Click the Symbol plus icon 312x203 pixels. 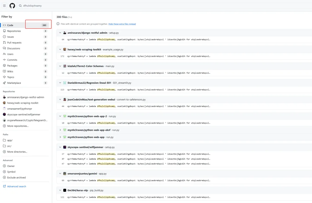pos(4,172)
